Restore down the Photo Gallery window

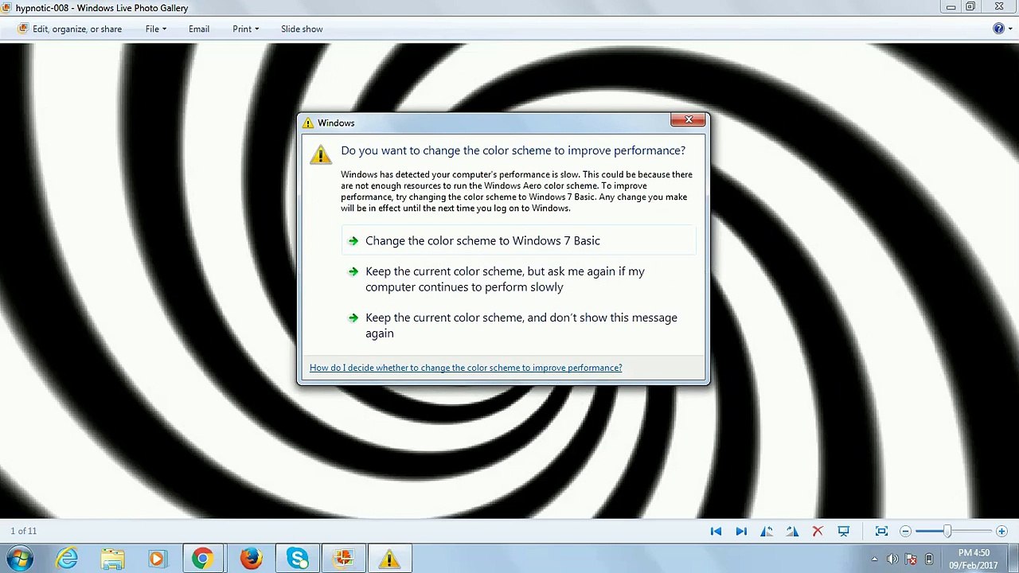970,7
